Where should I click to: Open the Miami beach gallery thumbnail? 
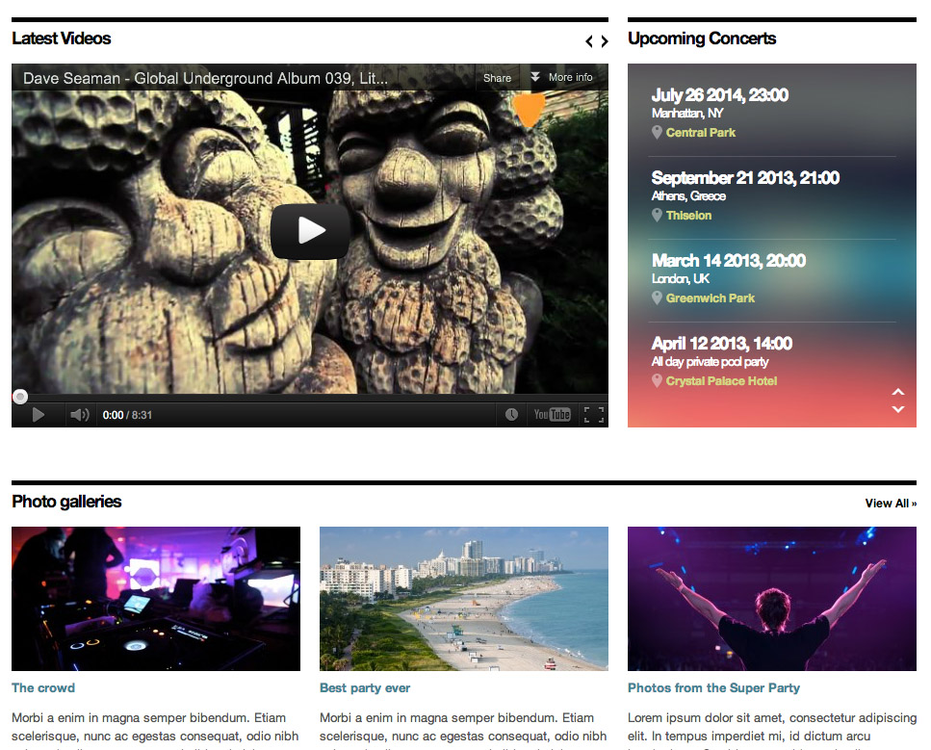point(463,598)
